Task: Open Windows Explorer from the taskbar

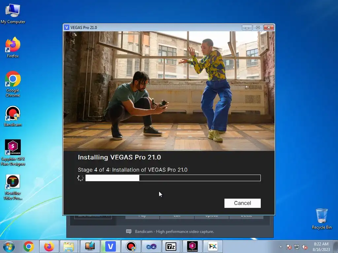Action: (x=69, y=246)
